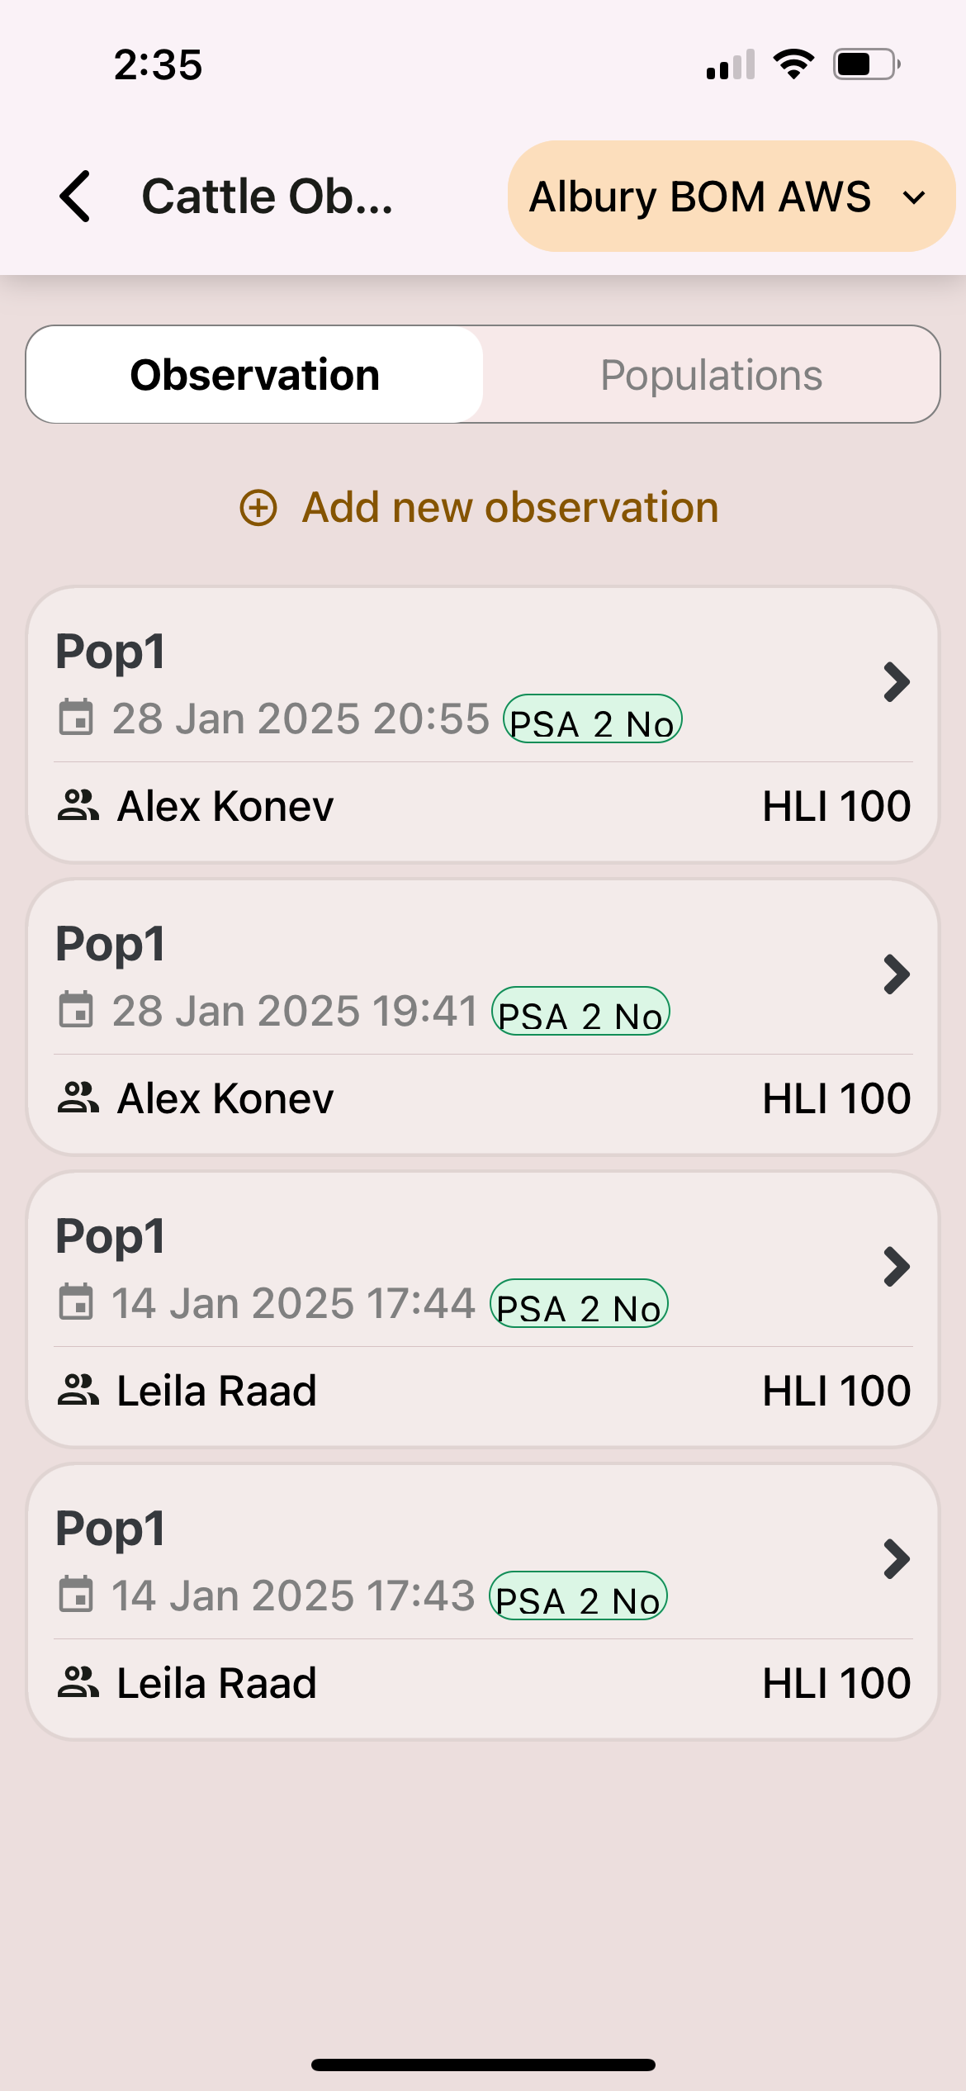Tap calendar icon on 17:43 observation
The image size is (966, 2091).
click(x=76, y=1595)
